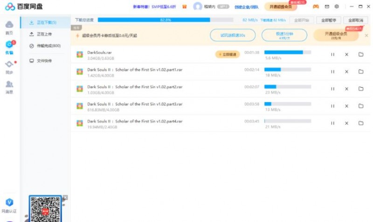The width and height of the screenshot is (373, 222).
Task: Click 开通超级会员 button in promo banner
Action: 336,35
